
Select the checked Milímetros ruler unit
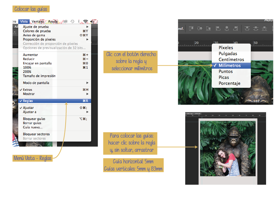(231, 66)
